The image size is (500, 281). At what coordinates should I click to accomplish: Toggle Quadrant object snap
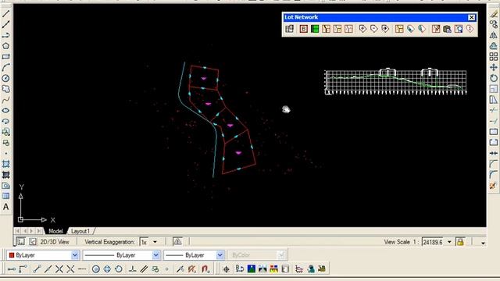coord(107,269)
